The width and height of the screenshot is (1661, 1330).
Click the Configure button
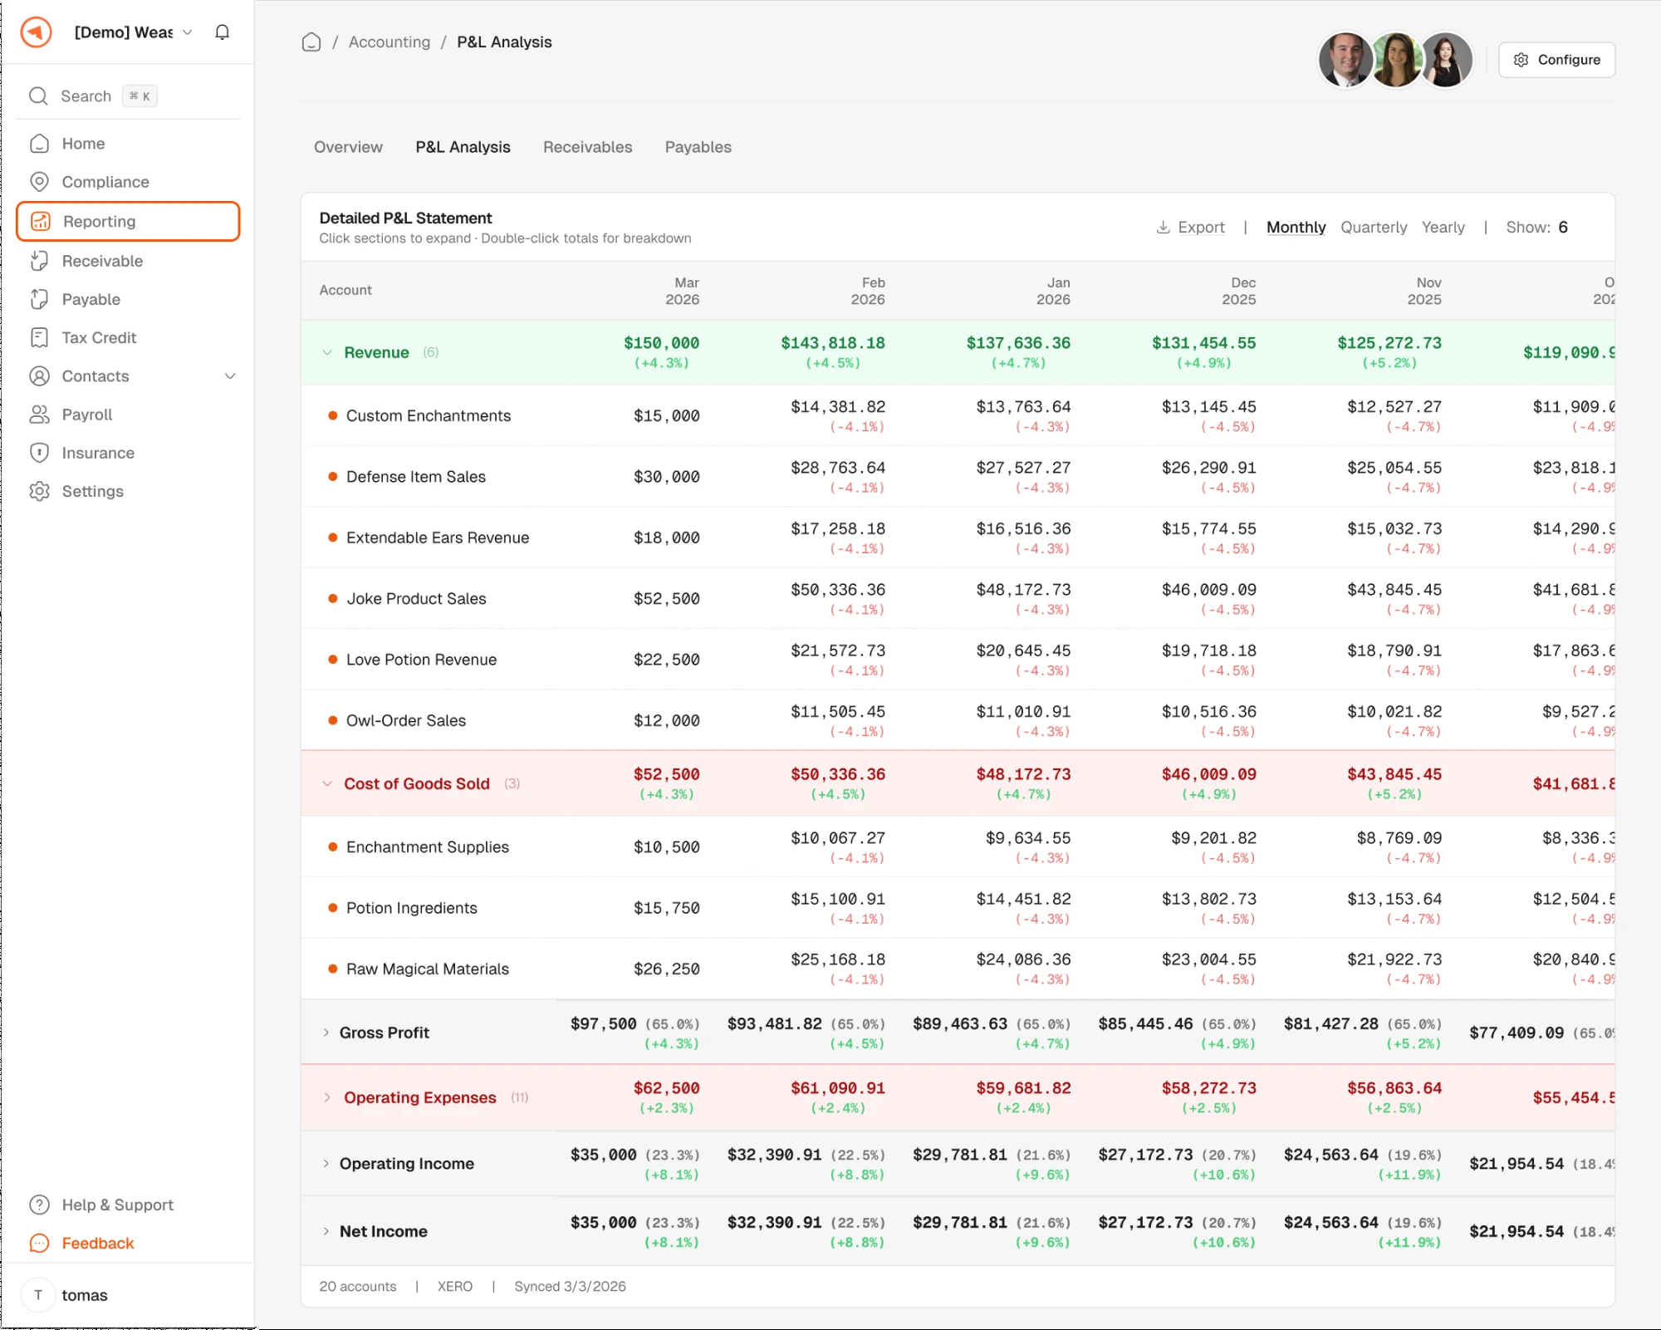[1556, 60]
